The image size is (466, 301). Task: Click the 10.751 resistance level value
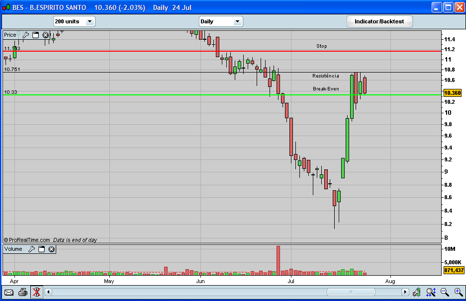point(12,70)
